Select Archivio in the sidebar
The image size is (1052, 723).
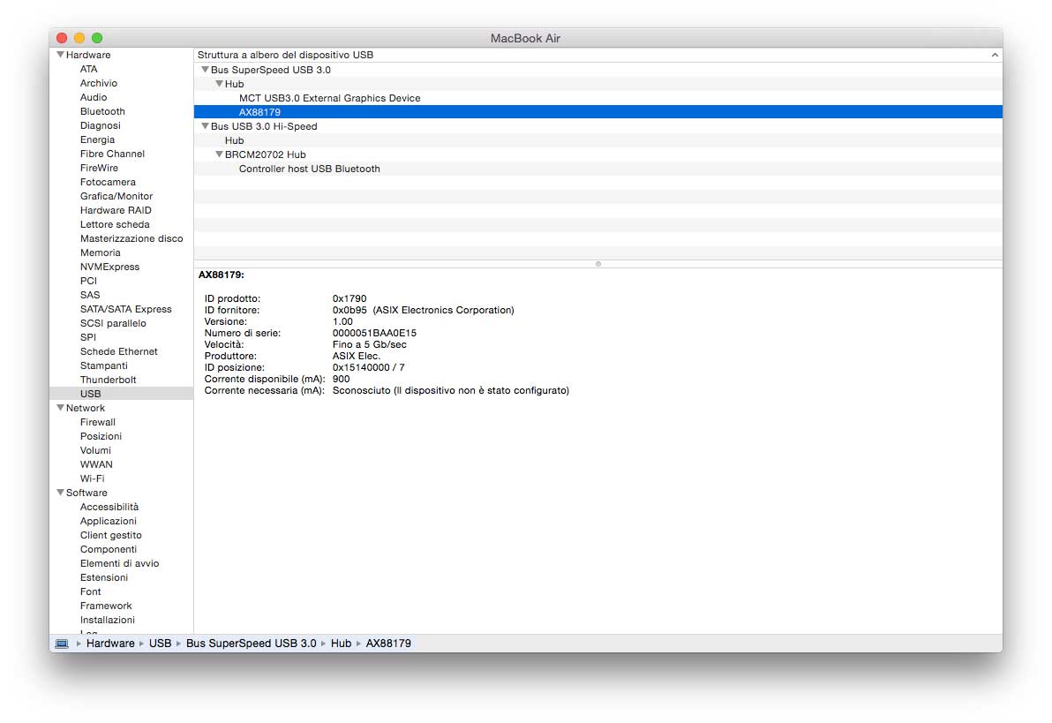tap(99, 83)
